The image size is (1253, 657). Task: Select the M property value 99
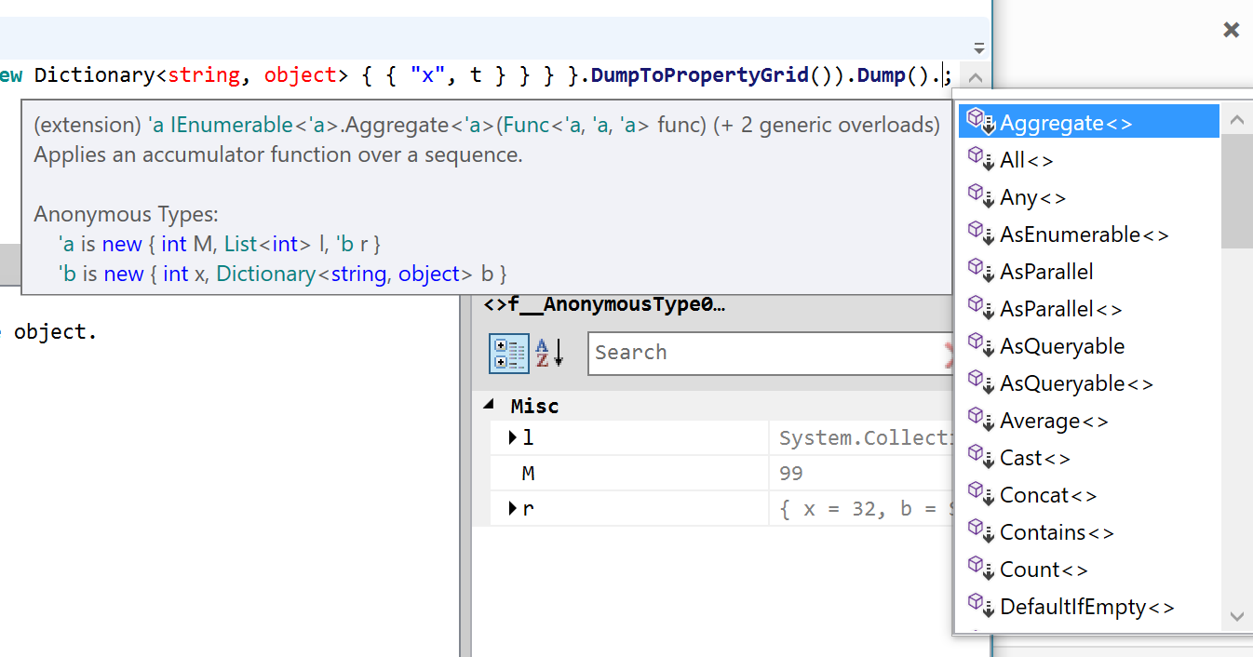791,474
